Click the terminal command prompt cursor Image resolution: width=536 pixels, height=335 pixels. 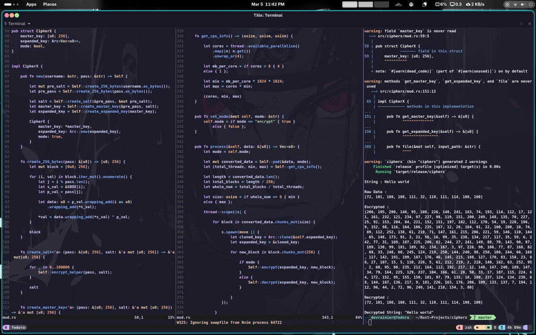(x=370, y=322)
